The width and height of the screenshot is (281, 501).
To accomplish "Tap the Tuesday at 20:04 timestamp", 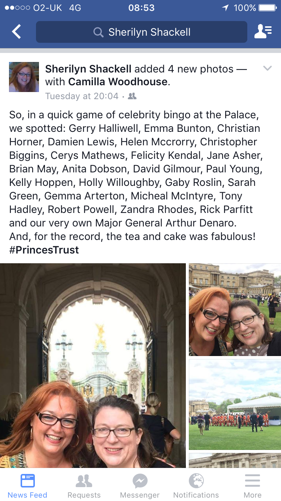I will point(82,96).
